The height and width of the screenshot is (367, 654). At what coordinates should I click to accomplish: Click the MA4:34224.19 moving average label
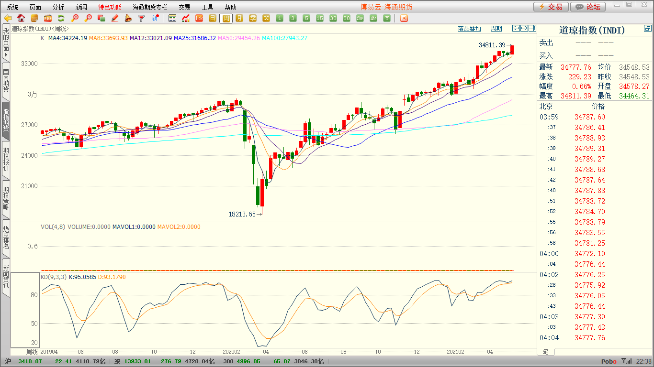(x=68, y=38)
